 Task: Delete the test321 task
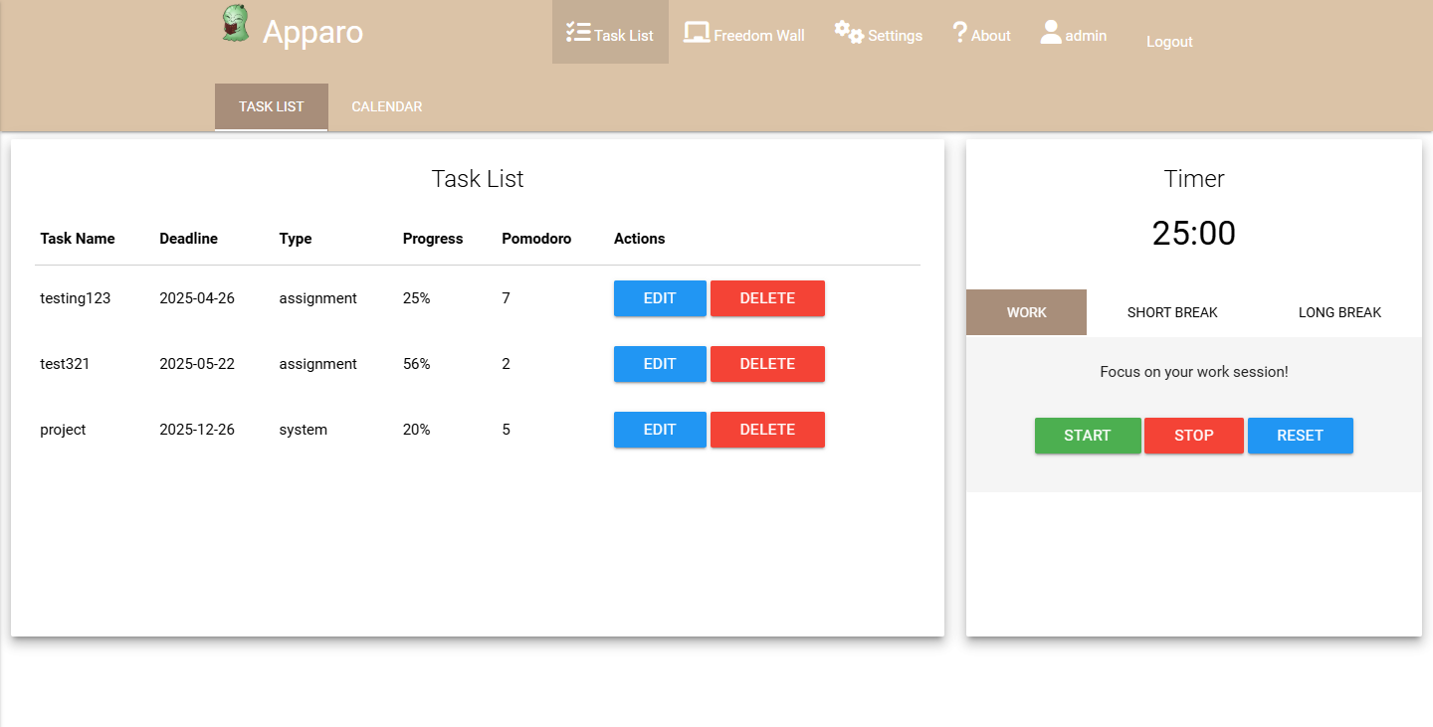(767, 364)
